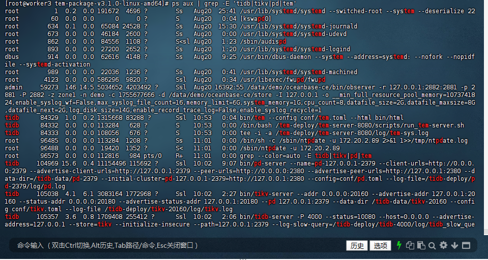Open the 历史 command history list

pos(357,245)
